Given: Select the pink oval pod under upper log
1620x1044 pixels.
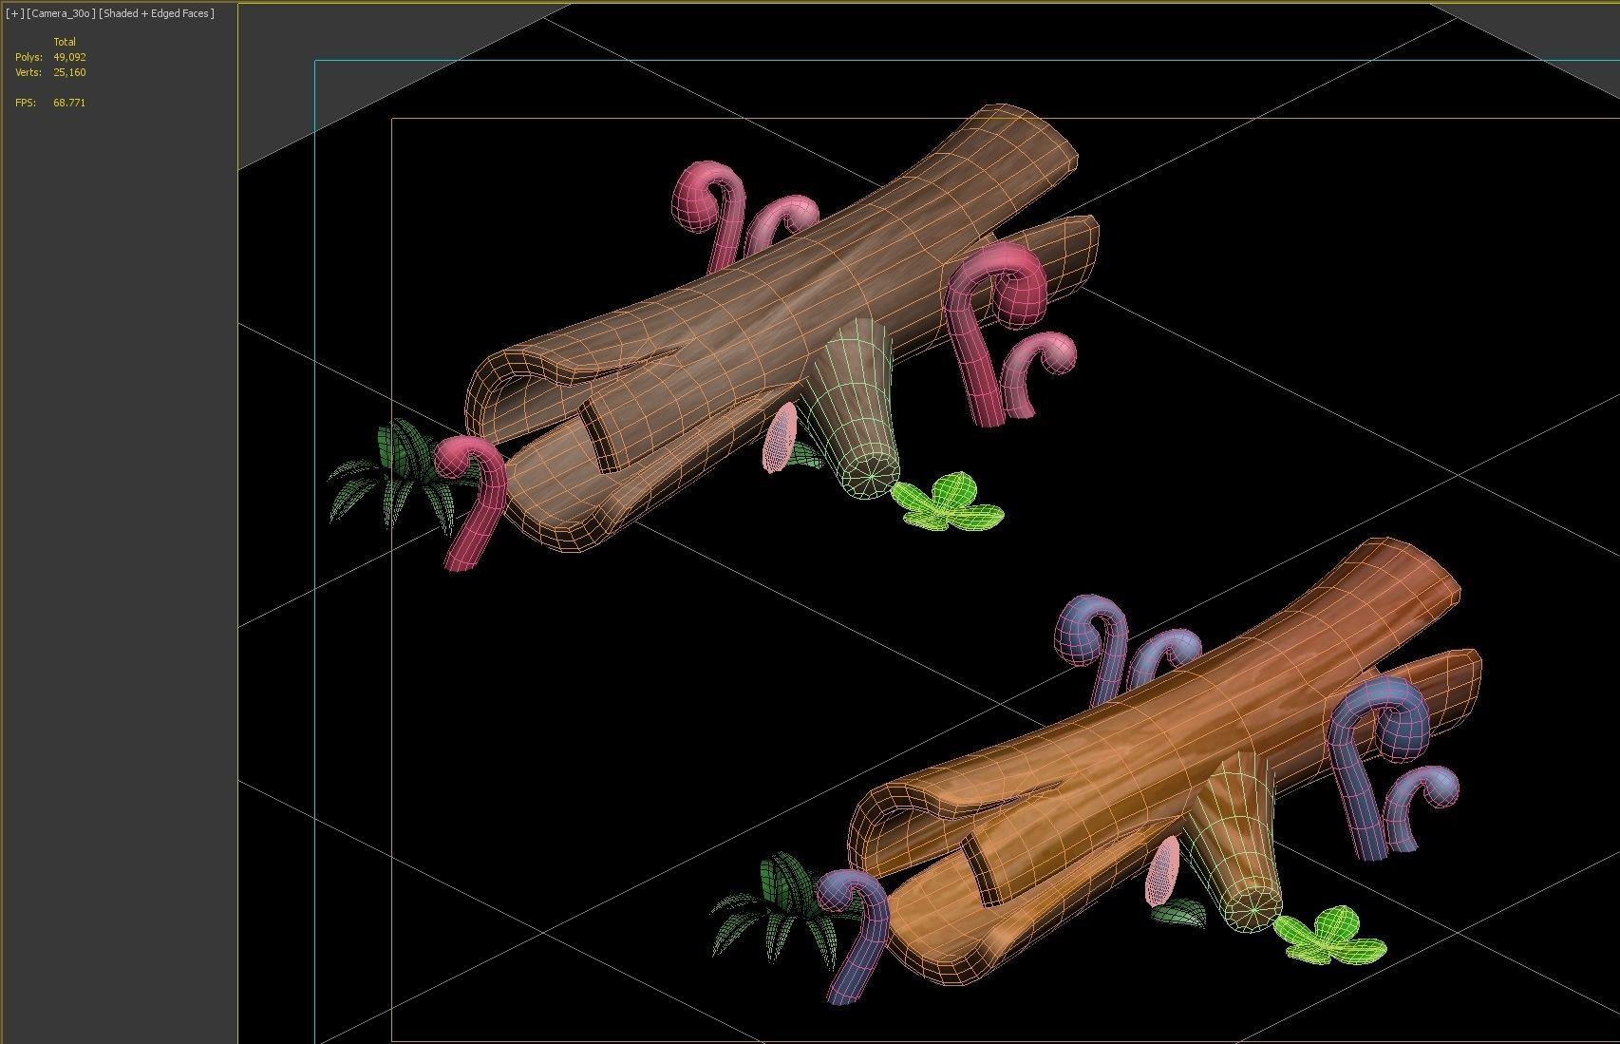Looking at the screenshot, I should [780, 438].
